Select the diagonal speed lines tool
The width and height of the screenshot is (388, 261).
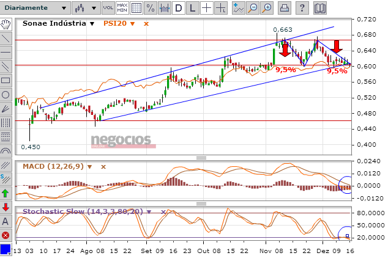click(x=6, y=165)
